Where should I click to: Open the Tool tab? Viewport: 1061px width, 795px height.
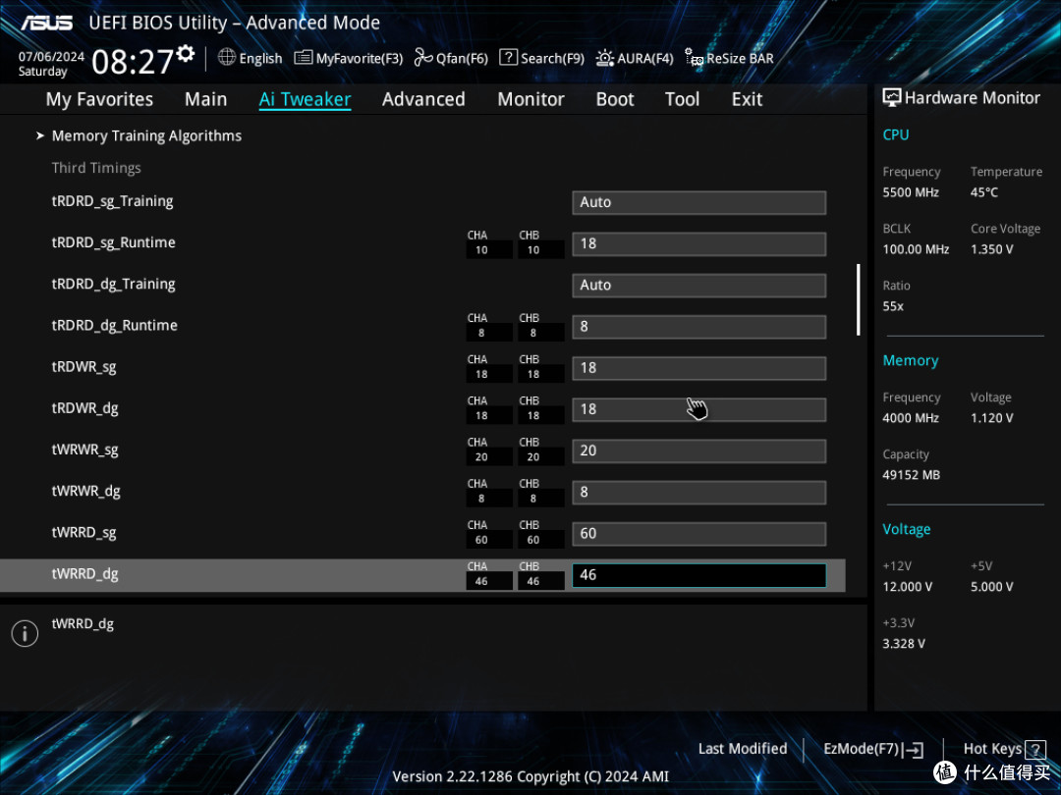coord(682,99)
